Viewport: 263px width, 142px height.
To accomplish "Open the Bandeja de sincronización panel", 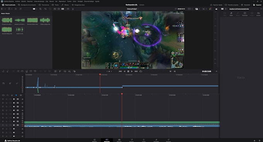I will pos(27,5).
